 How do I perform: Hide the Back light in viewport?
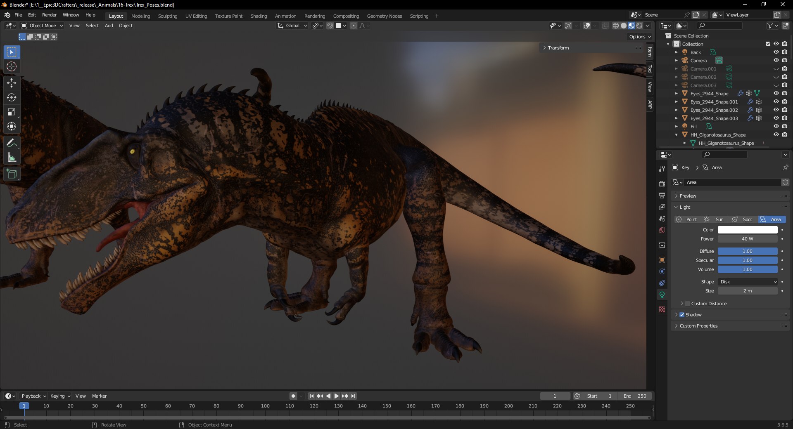point(776,52)
